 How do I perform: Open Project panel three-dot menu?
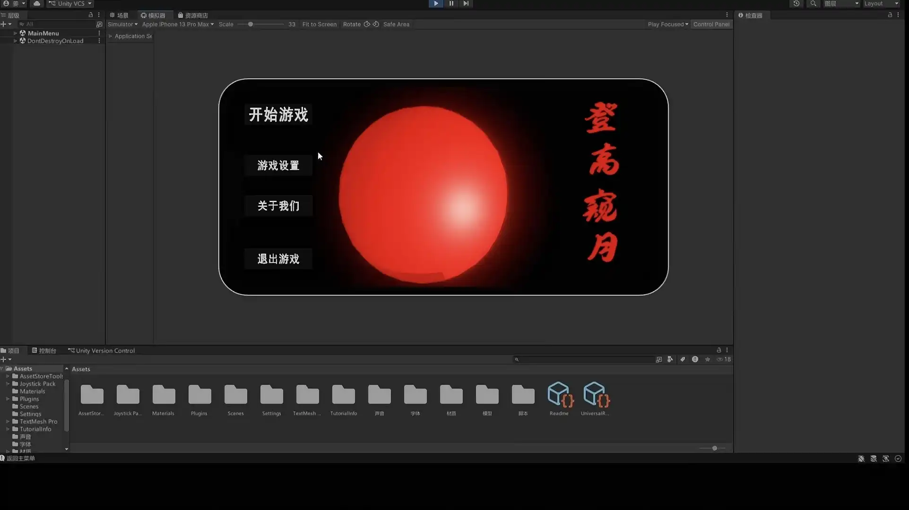coord(727,350)
